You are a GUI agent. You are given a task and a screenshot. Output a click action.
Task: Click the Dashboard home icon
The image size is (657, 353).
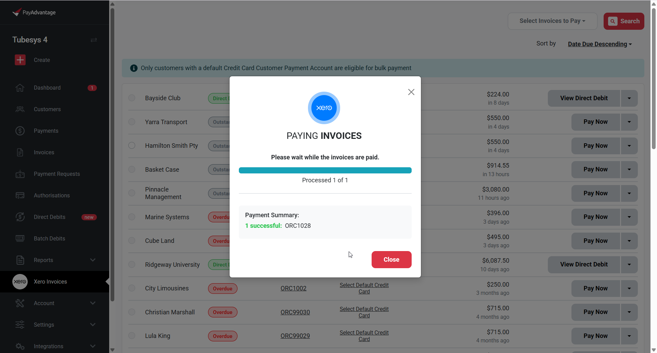(20, 88)
